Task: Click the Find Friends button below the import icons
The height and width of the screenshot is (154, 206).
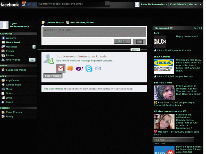Action: pos(53,76)
